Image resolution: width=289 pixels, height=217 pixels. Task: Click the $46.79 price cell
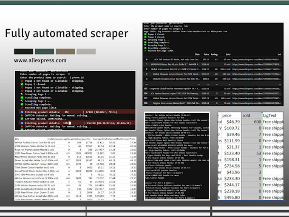232,122
